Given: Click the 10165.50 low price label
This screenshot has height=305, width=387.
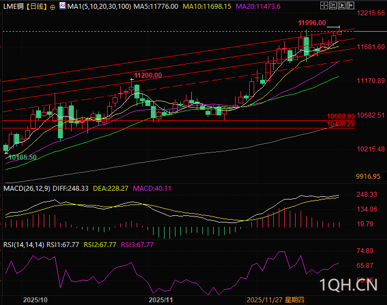Looking at the screenshot, I should (x=22, y=157).
